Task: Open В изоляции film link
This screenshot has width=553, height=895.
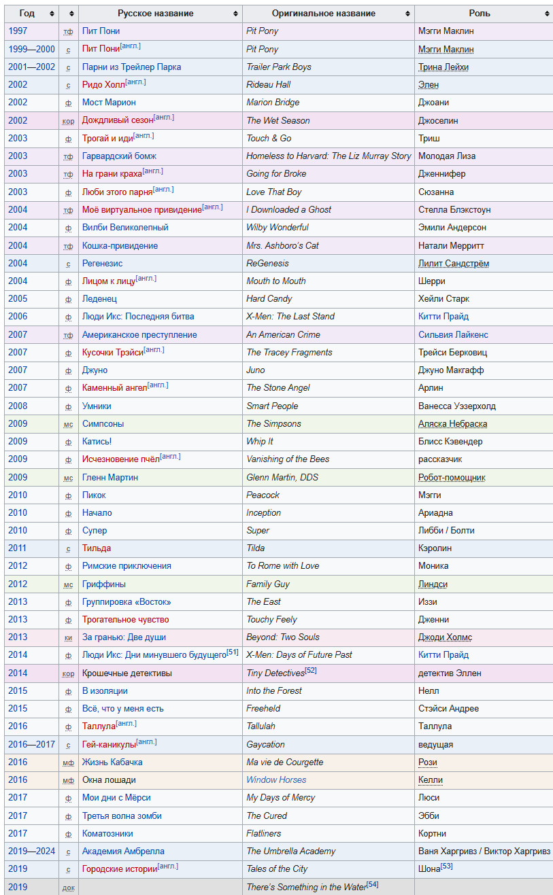Action: coord(105,691)
